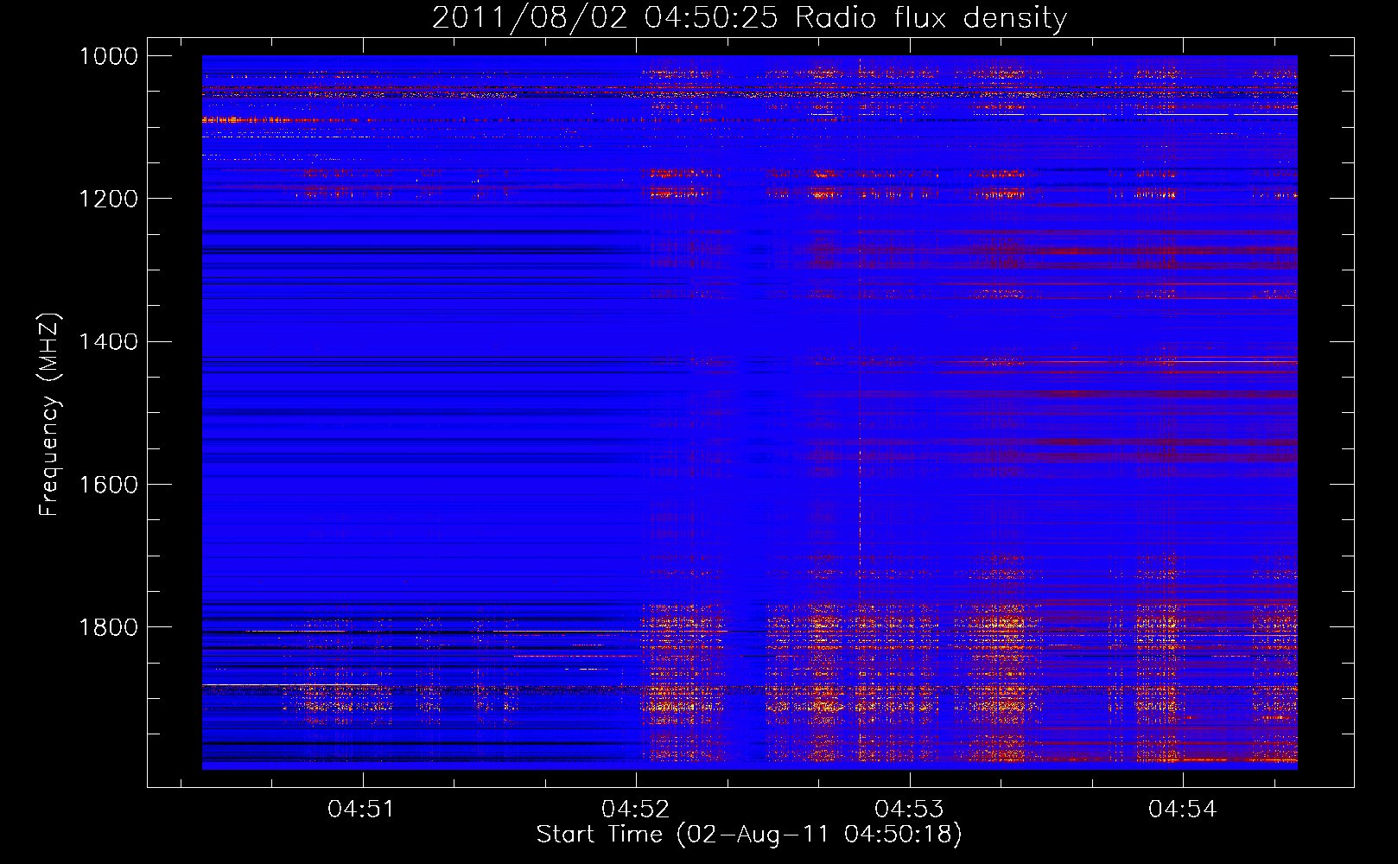Click the 04:51 time tick label

click(x=362, y=809)
